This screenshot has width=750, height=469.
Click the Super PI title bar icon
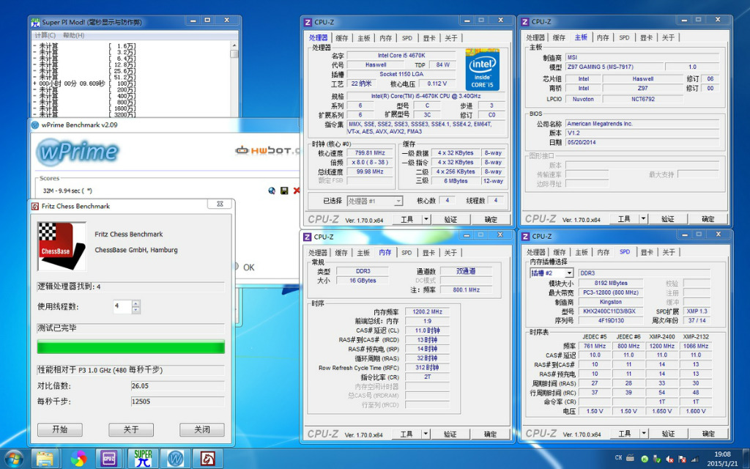pos(35,22)
